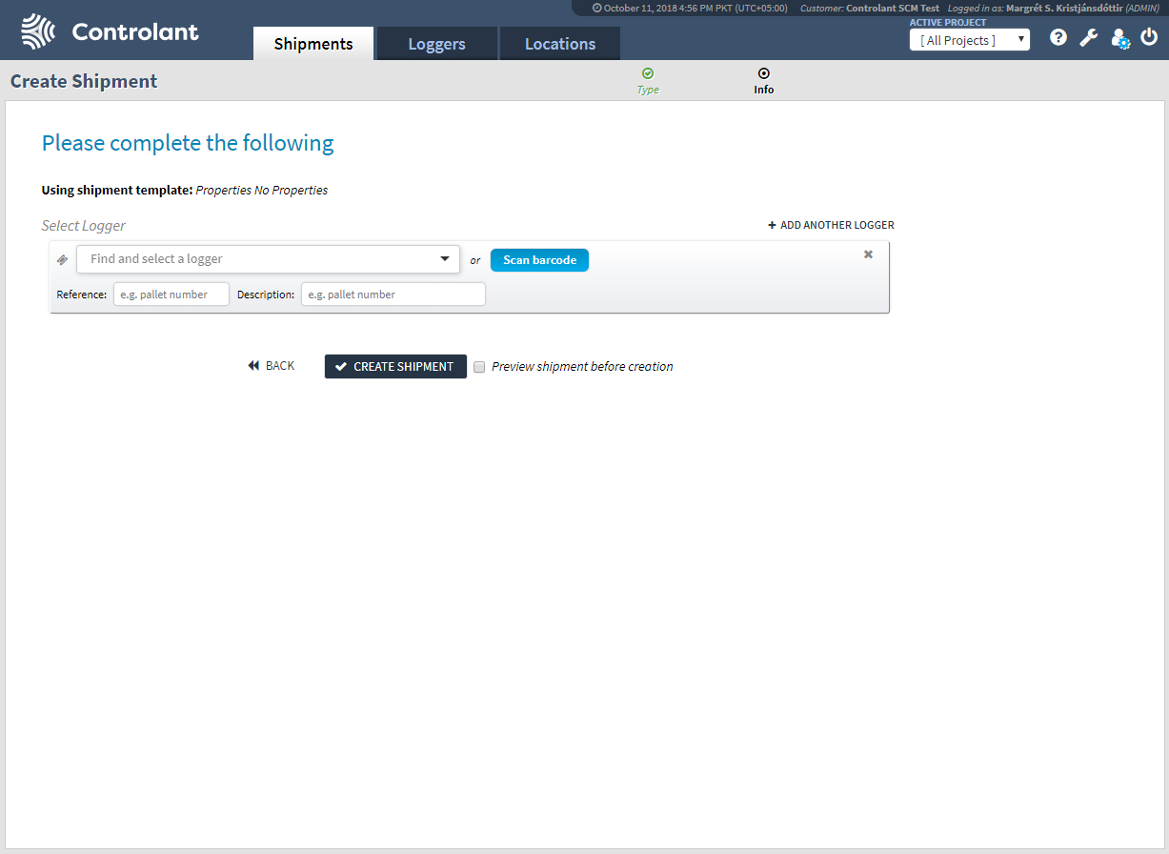Screen dimensions: 1169x854
Task: Switch to the Shipments tab
Action: (313, 44)
